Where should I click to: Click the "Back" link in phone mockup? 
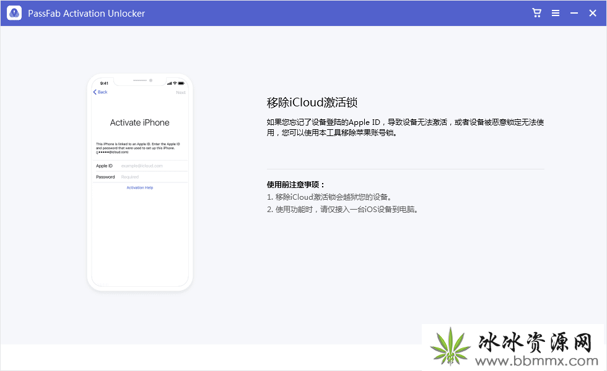point(100,92)
